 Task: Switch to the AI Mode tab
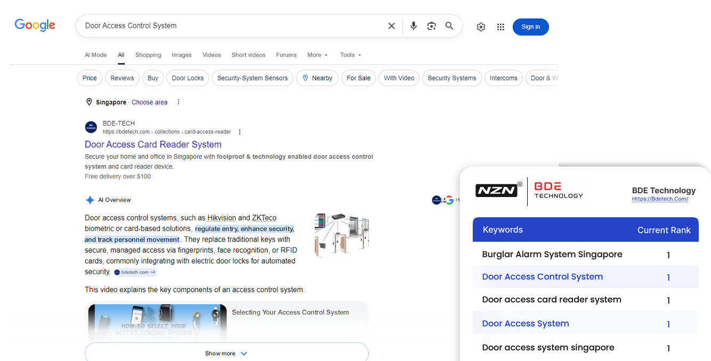pos(96,55)
